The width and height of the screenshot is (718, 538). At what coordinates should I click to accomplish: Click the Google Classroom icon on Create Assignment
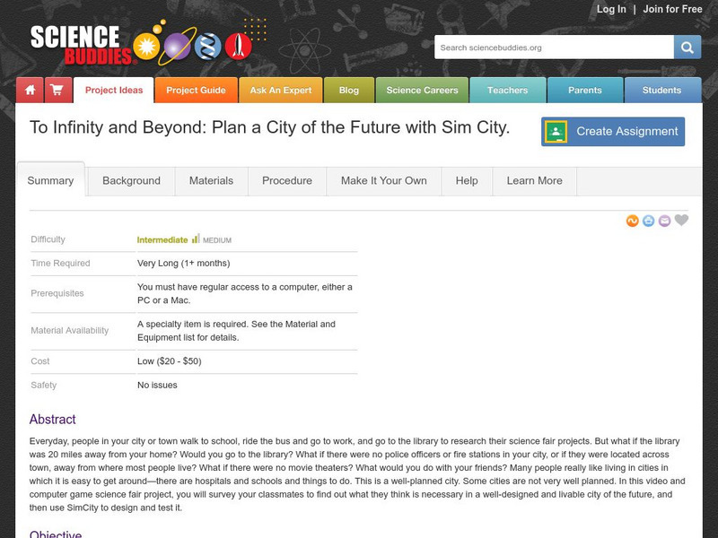pos(556,132)
